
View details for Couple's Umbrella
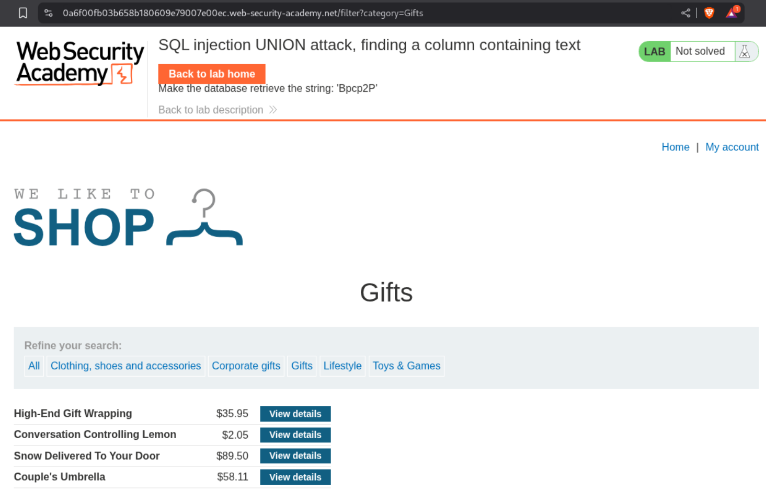pos(295,477)
